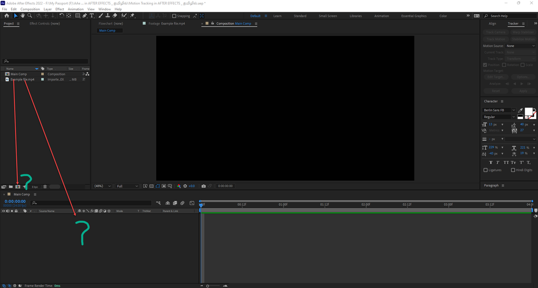
Task: Click the Main Comp breadcrumb in viewer
Action: coord(107,31)
